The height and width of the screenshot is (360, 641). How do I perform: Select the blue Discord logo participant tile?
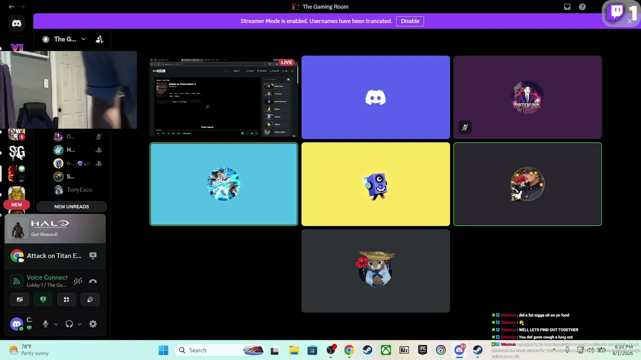(x=376, y=97)
